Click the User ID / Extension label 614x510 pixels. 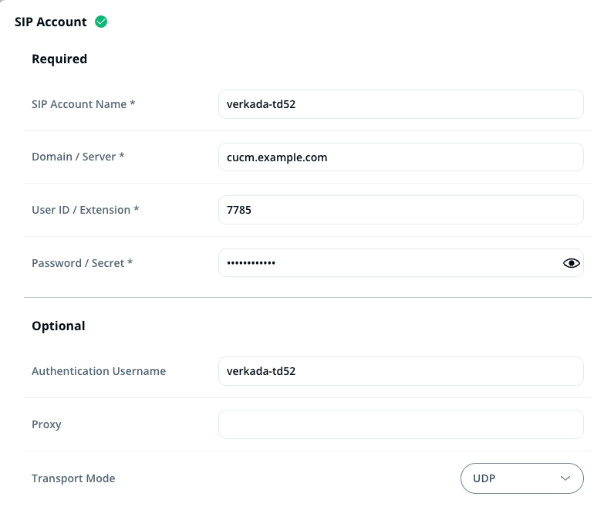click(x=85, y=210)
